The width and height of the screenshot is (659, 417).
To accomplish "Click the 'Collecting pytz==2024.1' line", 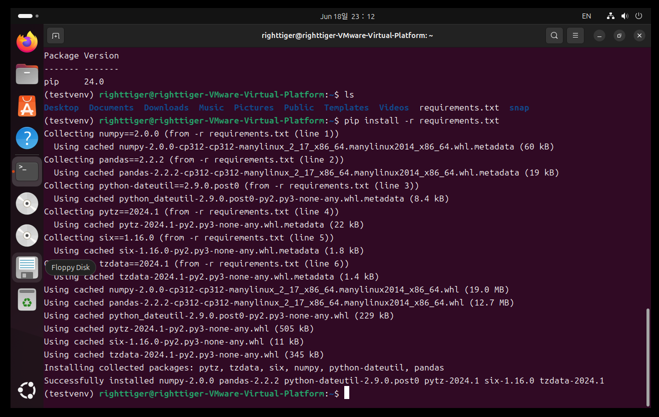I will (192, 211).
